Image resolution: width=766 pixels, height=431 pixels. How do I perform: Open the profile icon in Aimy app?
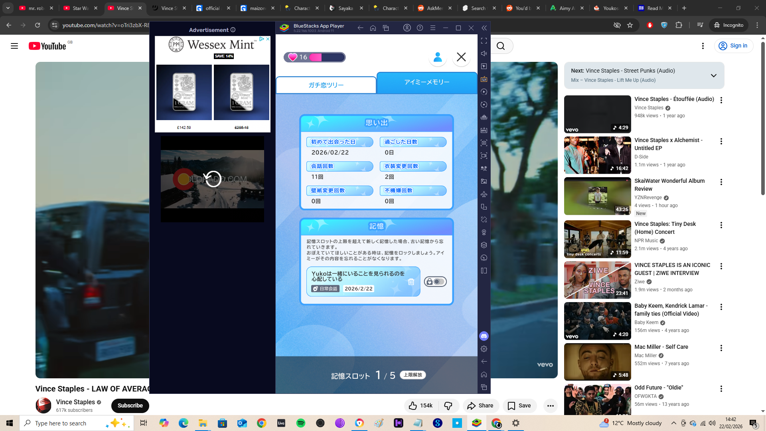[x=438, y=57]
